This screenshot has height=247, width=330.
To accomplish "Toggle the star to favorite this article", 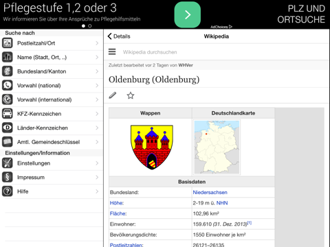I will [131, 95].
